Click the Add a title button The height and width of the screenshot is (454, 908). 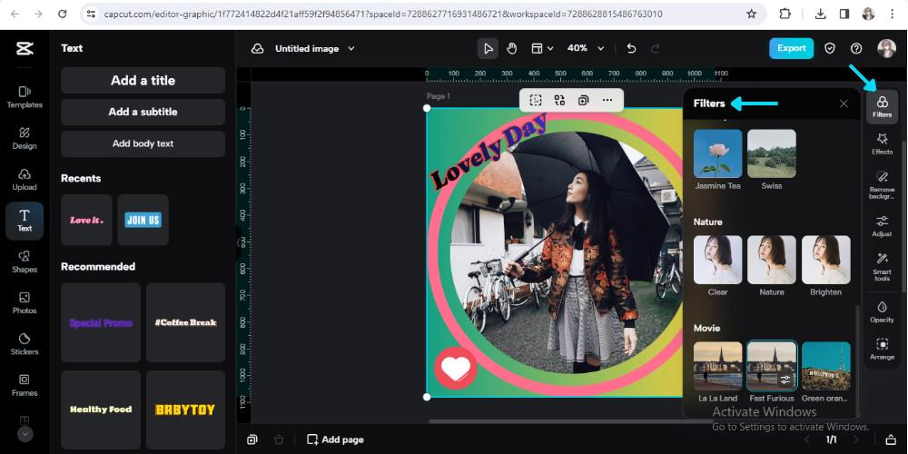click(143, 81)
